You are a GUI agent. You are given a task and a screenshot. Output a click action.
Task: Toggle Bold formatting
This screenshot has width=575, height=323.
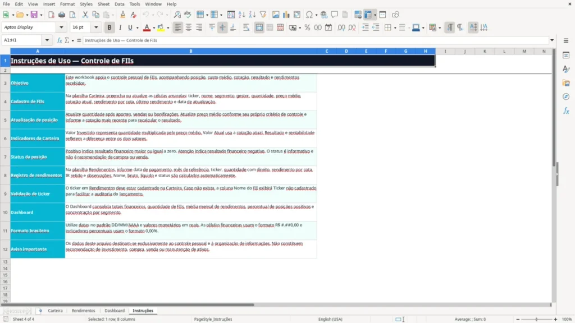(x=109, y=27)
